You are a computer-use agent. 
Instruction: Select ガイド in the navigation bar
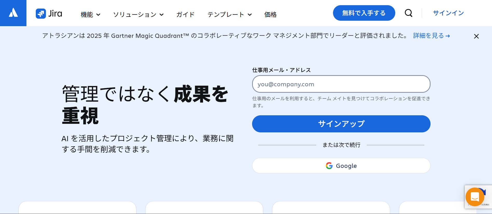click(185, 15)
